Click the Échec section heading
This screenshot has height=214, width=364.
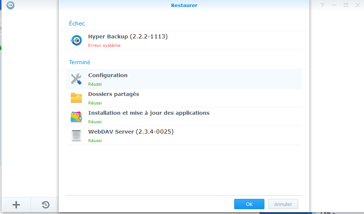[x=77, y=24]
